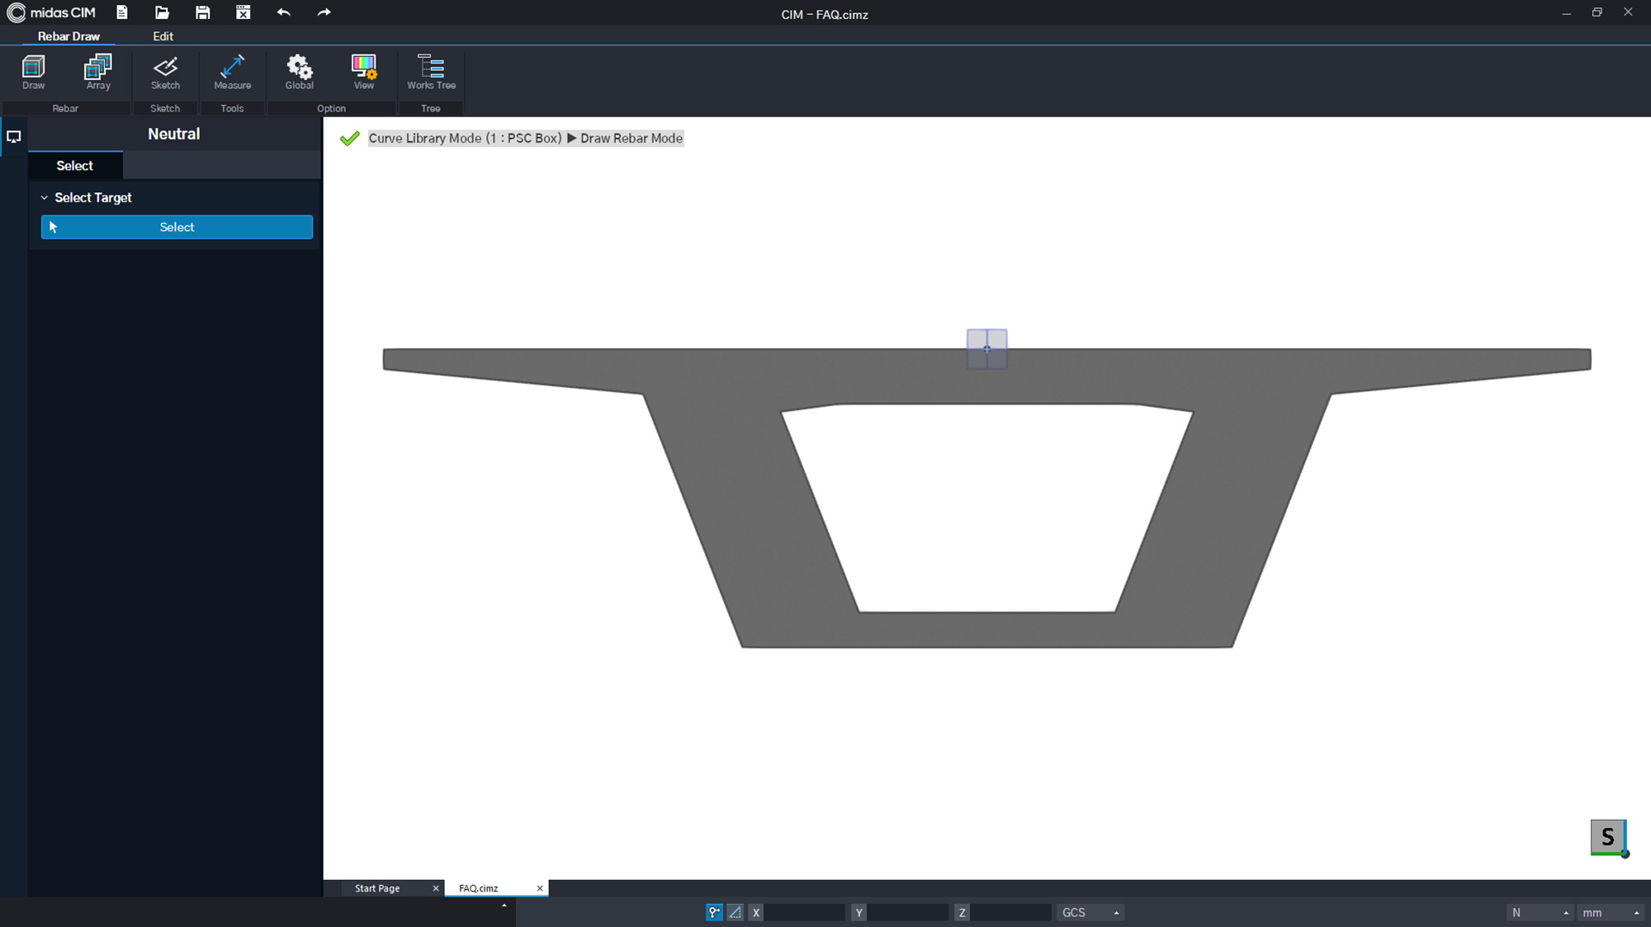This screenshot has width=1651, height=927.
Task: Expand the bottom output panel arrow
Action: [504, 906]
